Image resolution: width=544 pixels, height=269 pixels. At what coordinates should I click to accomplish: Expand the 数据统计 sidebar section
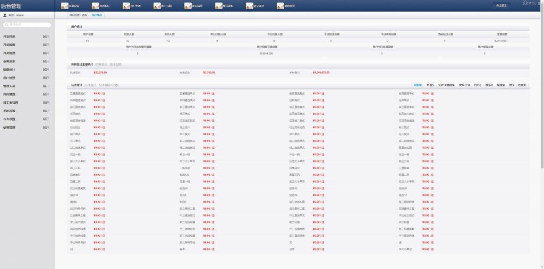(46, 69)
